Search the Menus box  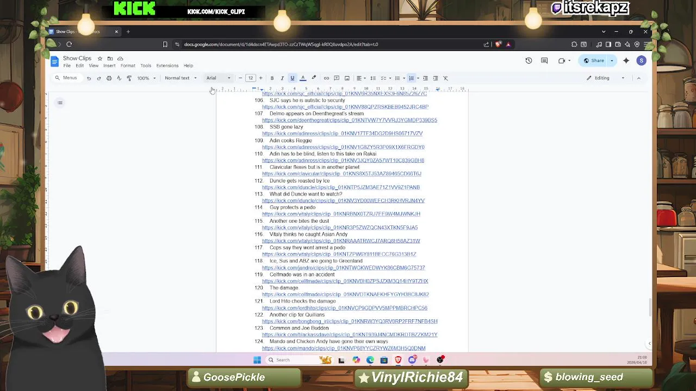pos(66,78)
